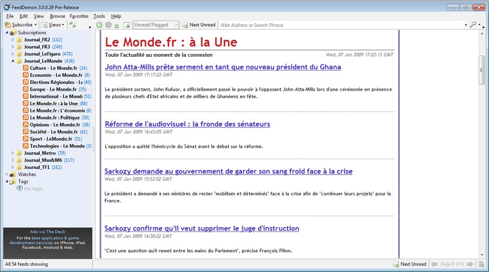Click the Opinions - Le Monde.fr feed icon
This screenshot has height=272, width=489.
click(26, 125)
